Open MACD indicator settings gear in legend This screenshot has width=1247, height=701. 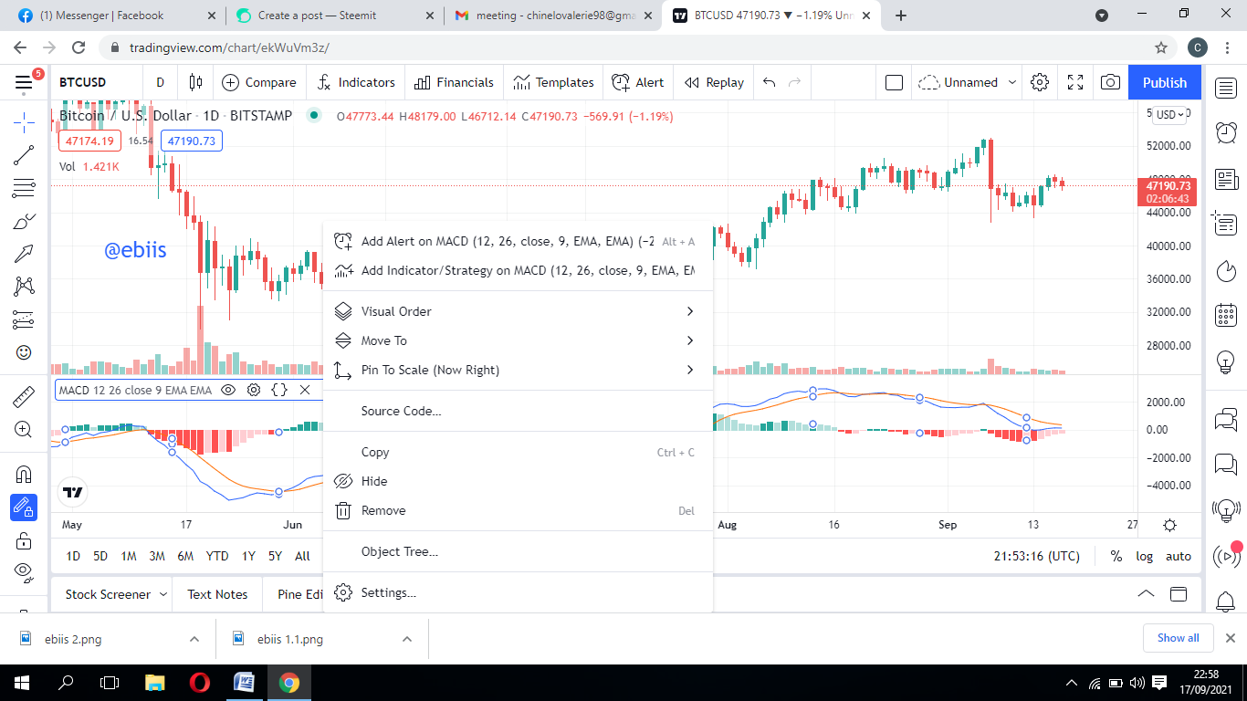click(x=254, y=390)
